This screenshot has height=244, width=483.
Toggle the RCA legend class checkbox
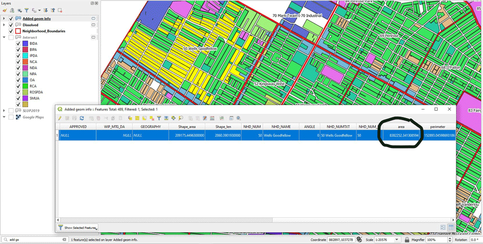(18, 86)
